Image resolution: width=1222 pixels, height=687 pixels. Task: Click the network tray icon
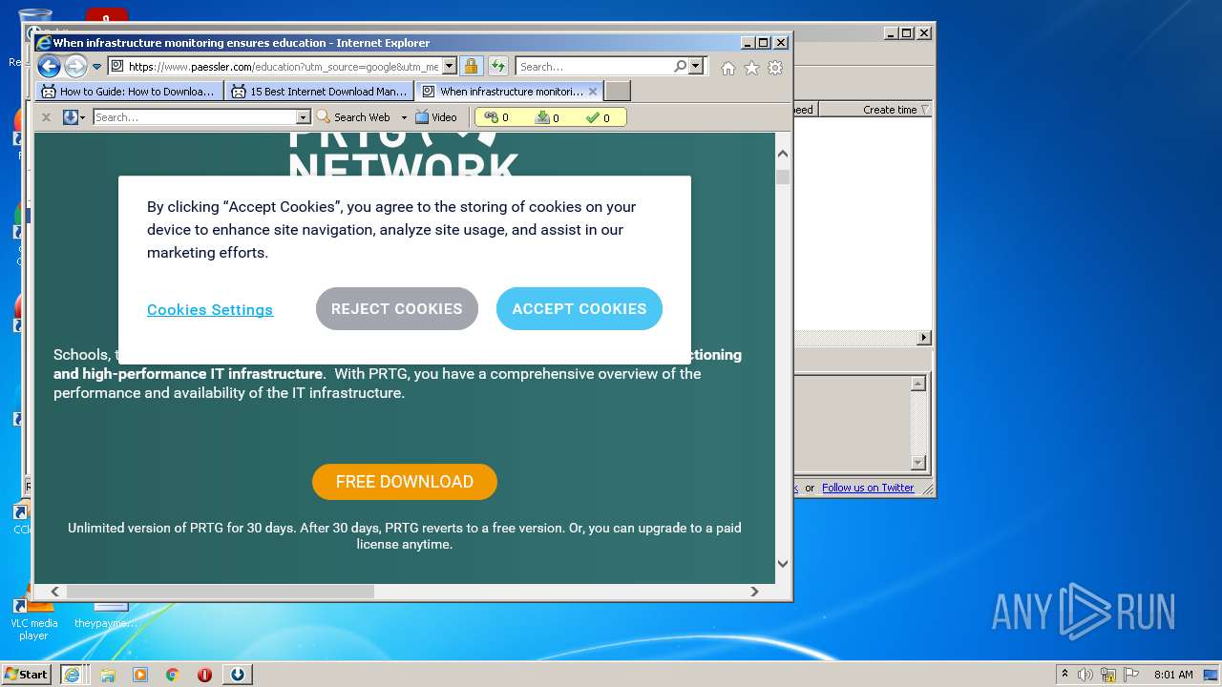click(1108, 675)
